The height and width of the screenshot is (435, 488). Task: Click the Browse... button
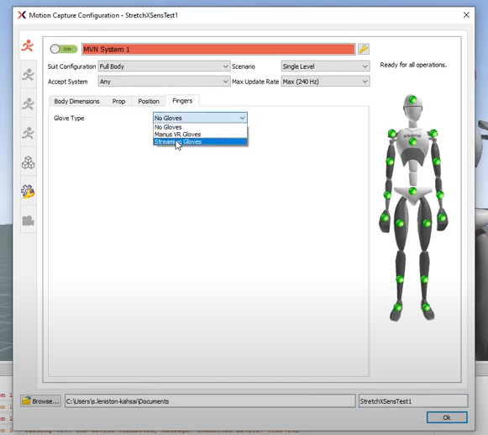click(x=41, y=401)
